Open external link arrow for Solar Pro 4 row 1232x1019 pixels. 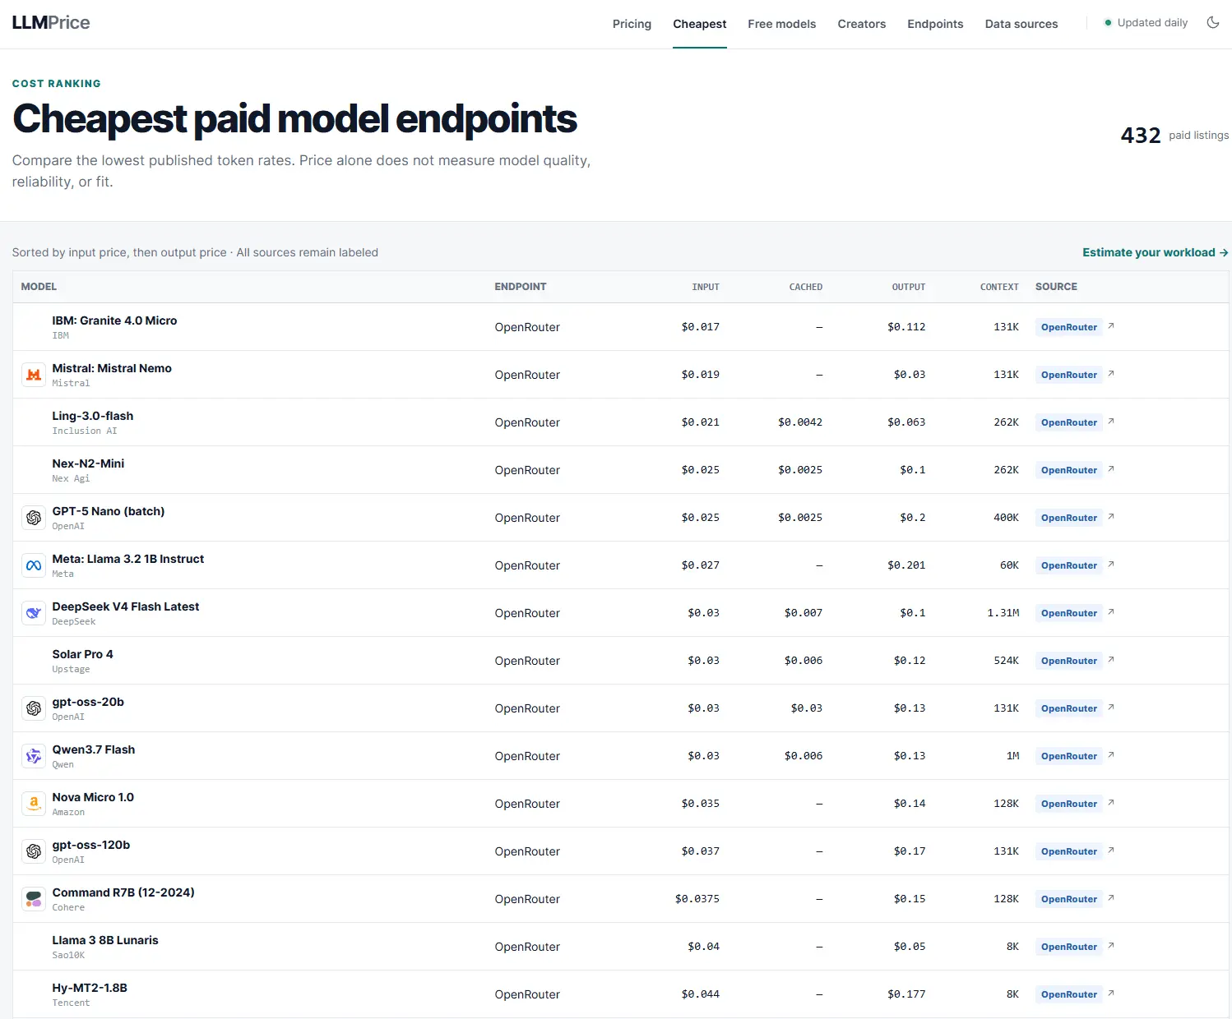point(1111,660)
